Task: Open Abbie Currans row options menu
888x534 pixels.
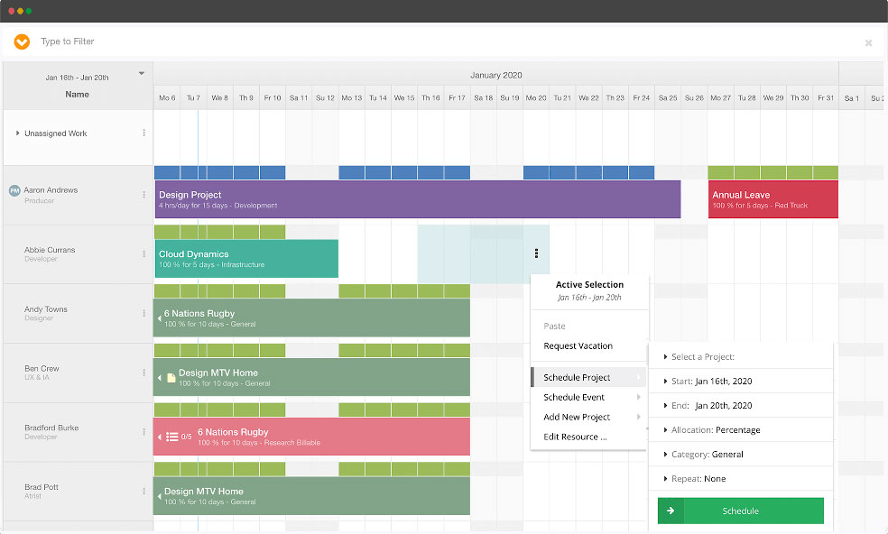Action: point(143,254)
